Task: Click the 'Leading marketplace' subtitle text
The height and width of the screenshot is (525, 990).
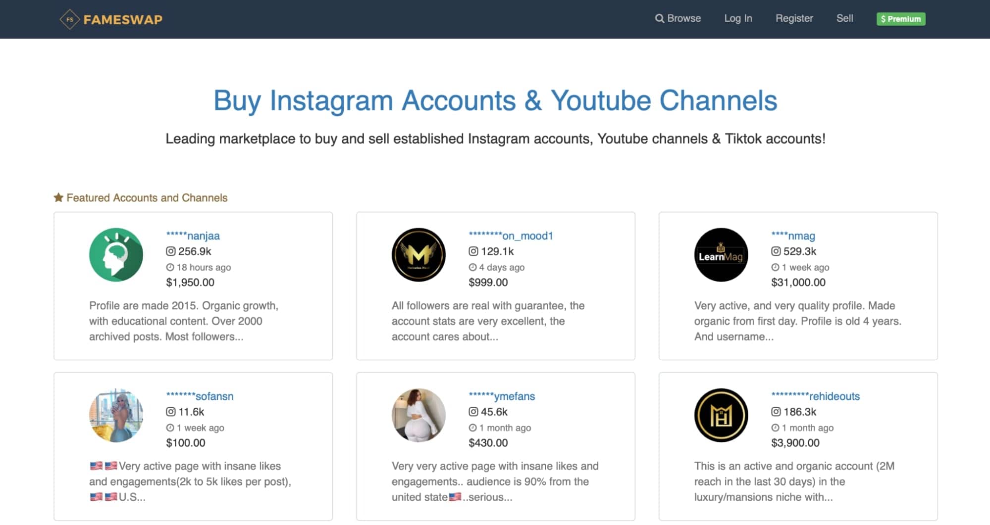Action: click(x=495, y=139)
